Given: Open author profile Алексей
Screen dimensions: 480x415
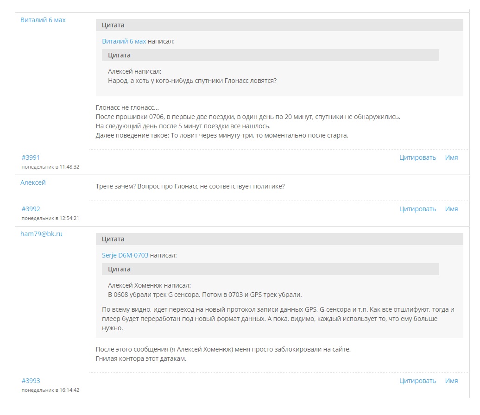Looking at the screenshot, I should point(33,182).
